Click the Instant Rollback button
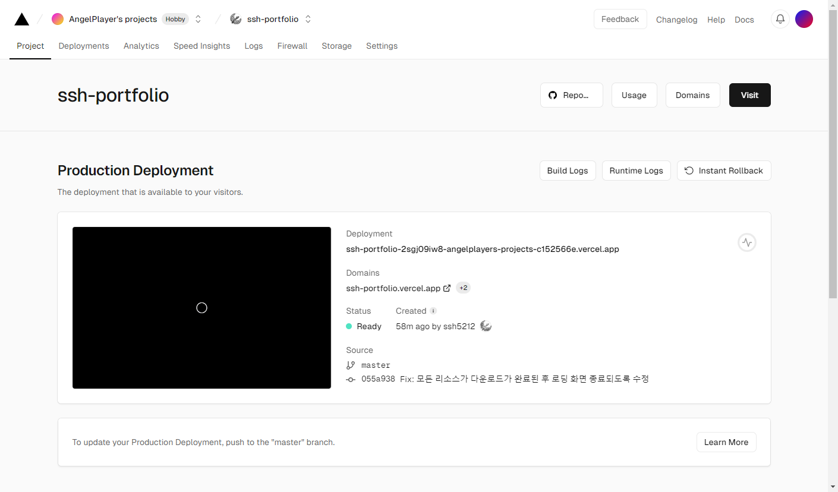838x492 pixels. [x=724, y=171]
